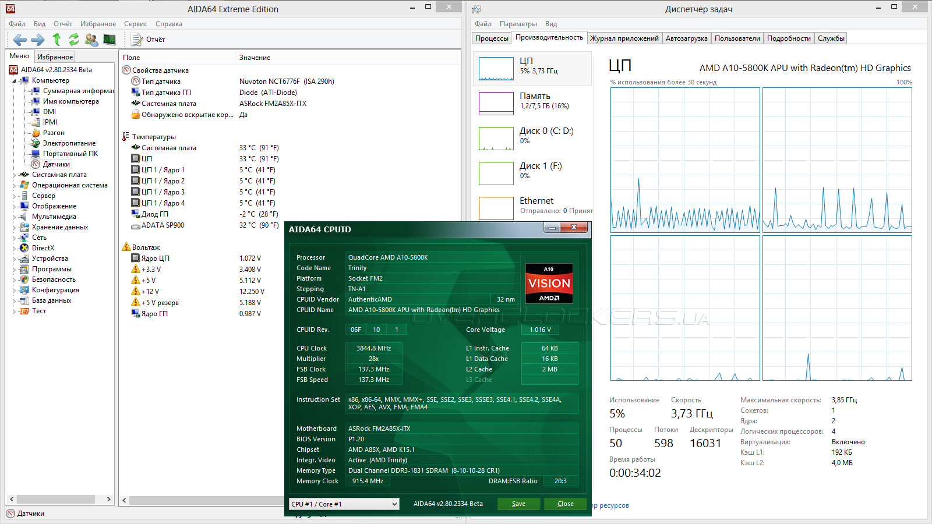Click the DMI tree icon

(x=36, y=112)
